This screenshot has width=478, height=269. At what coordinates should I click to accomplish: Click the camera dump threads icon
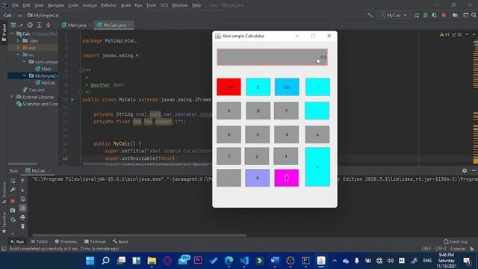click(x=13, y=210)
